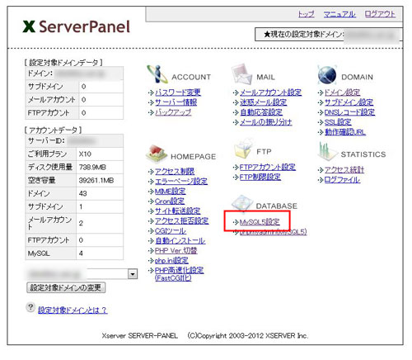Click the ご利用プラン value X10
412x360 pixels.
[85, 154]
